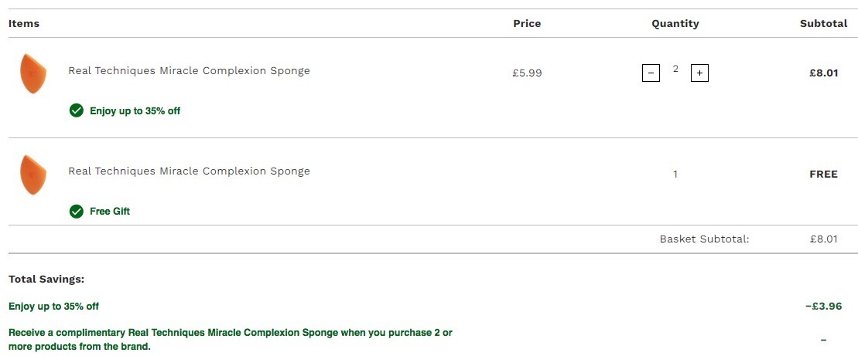Click the green checkmark beside 35% off
The height and width of the screenshot is (356, 858).
[77, 111]
